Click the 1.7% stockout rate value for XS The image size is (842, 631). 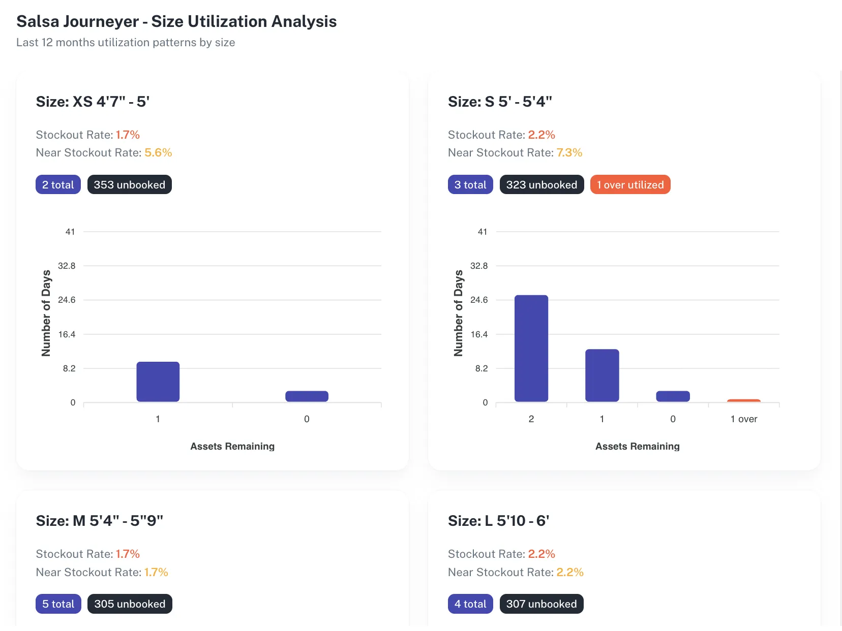127,135
